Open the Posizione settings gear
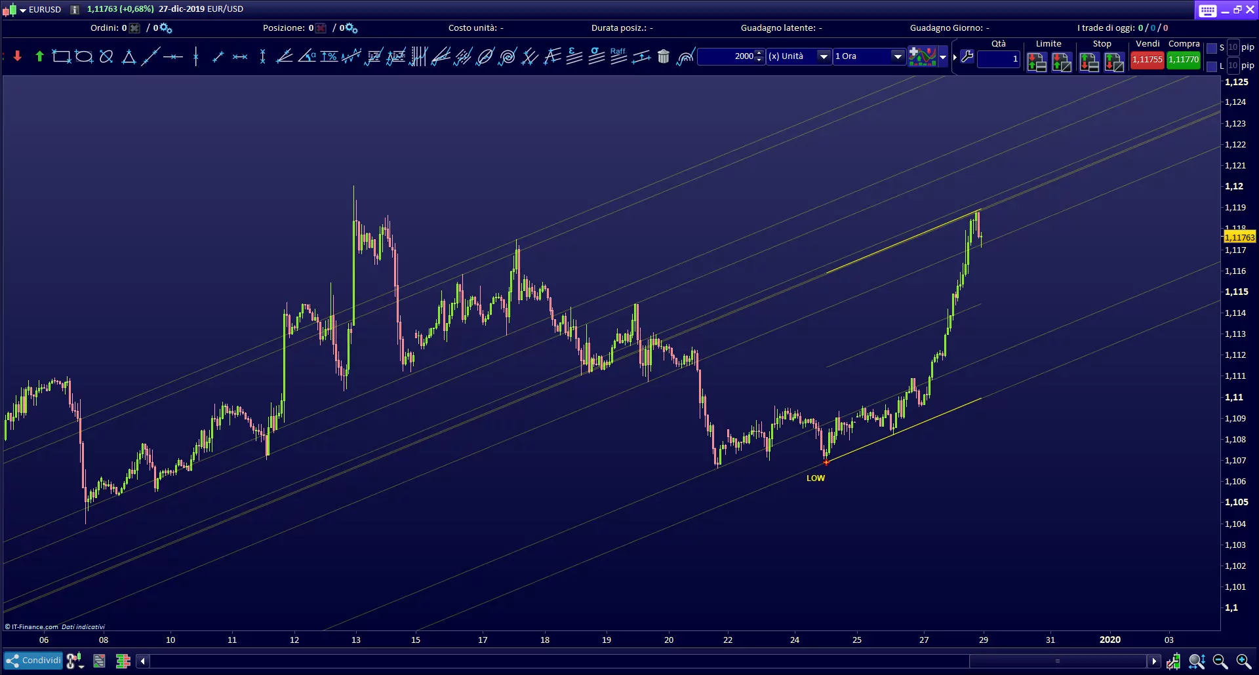1259x675 pixels. 351,28
